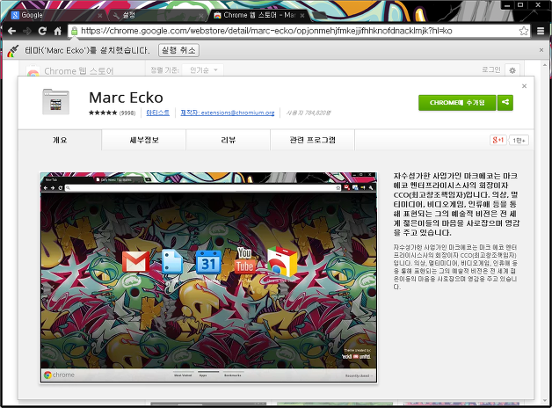
Task: Open the 리뷰 reviews tab
Action: click(229, 140)
